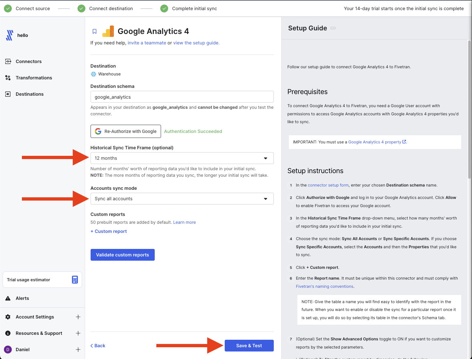472x359 pixels.
Task: Open the Connectors section
Action: click(x=29, y=61)
